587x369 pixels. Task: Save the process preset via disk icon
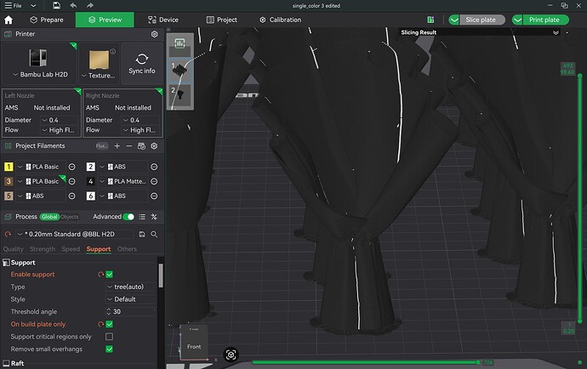coord(142,235)
